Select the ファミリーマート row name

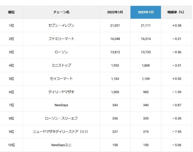[62, 39]
